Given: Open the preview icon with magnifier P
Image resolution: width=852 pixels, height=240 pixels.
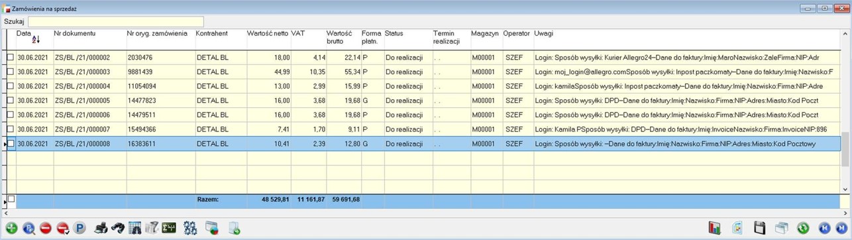Looking at the screenshot, I should pyautogui.click(x=28, y=228).
